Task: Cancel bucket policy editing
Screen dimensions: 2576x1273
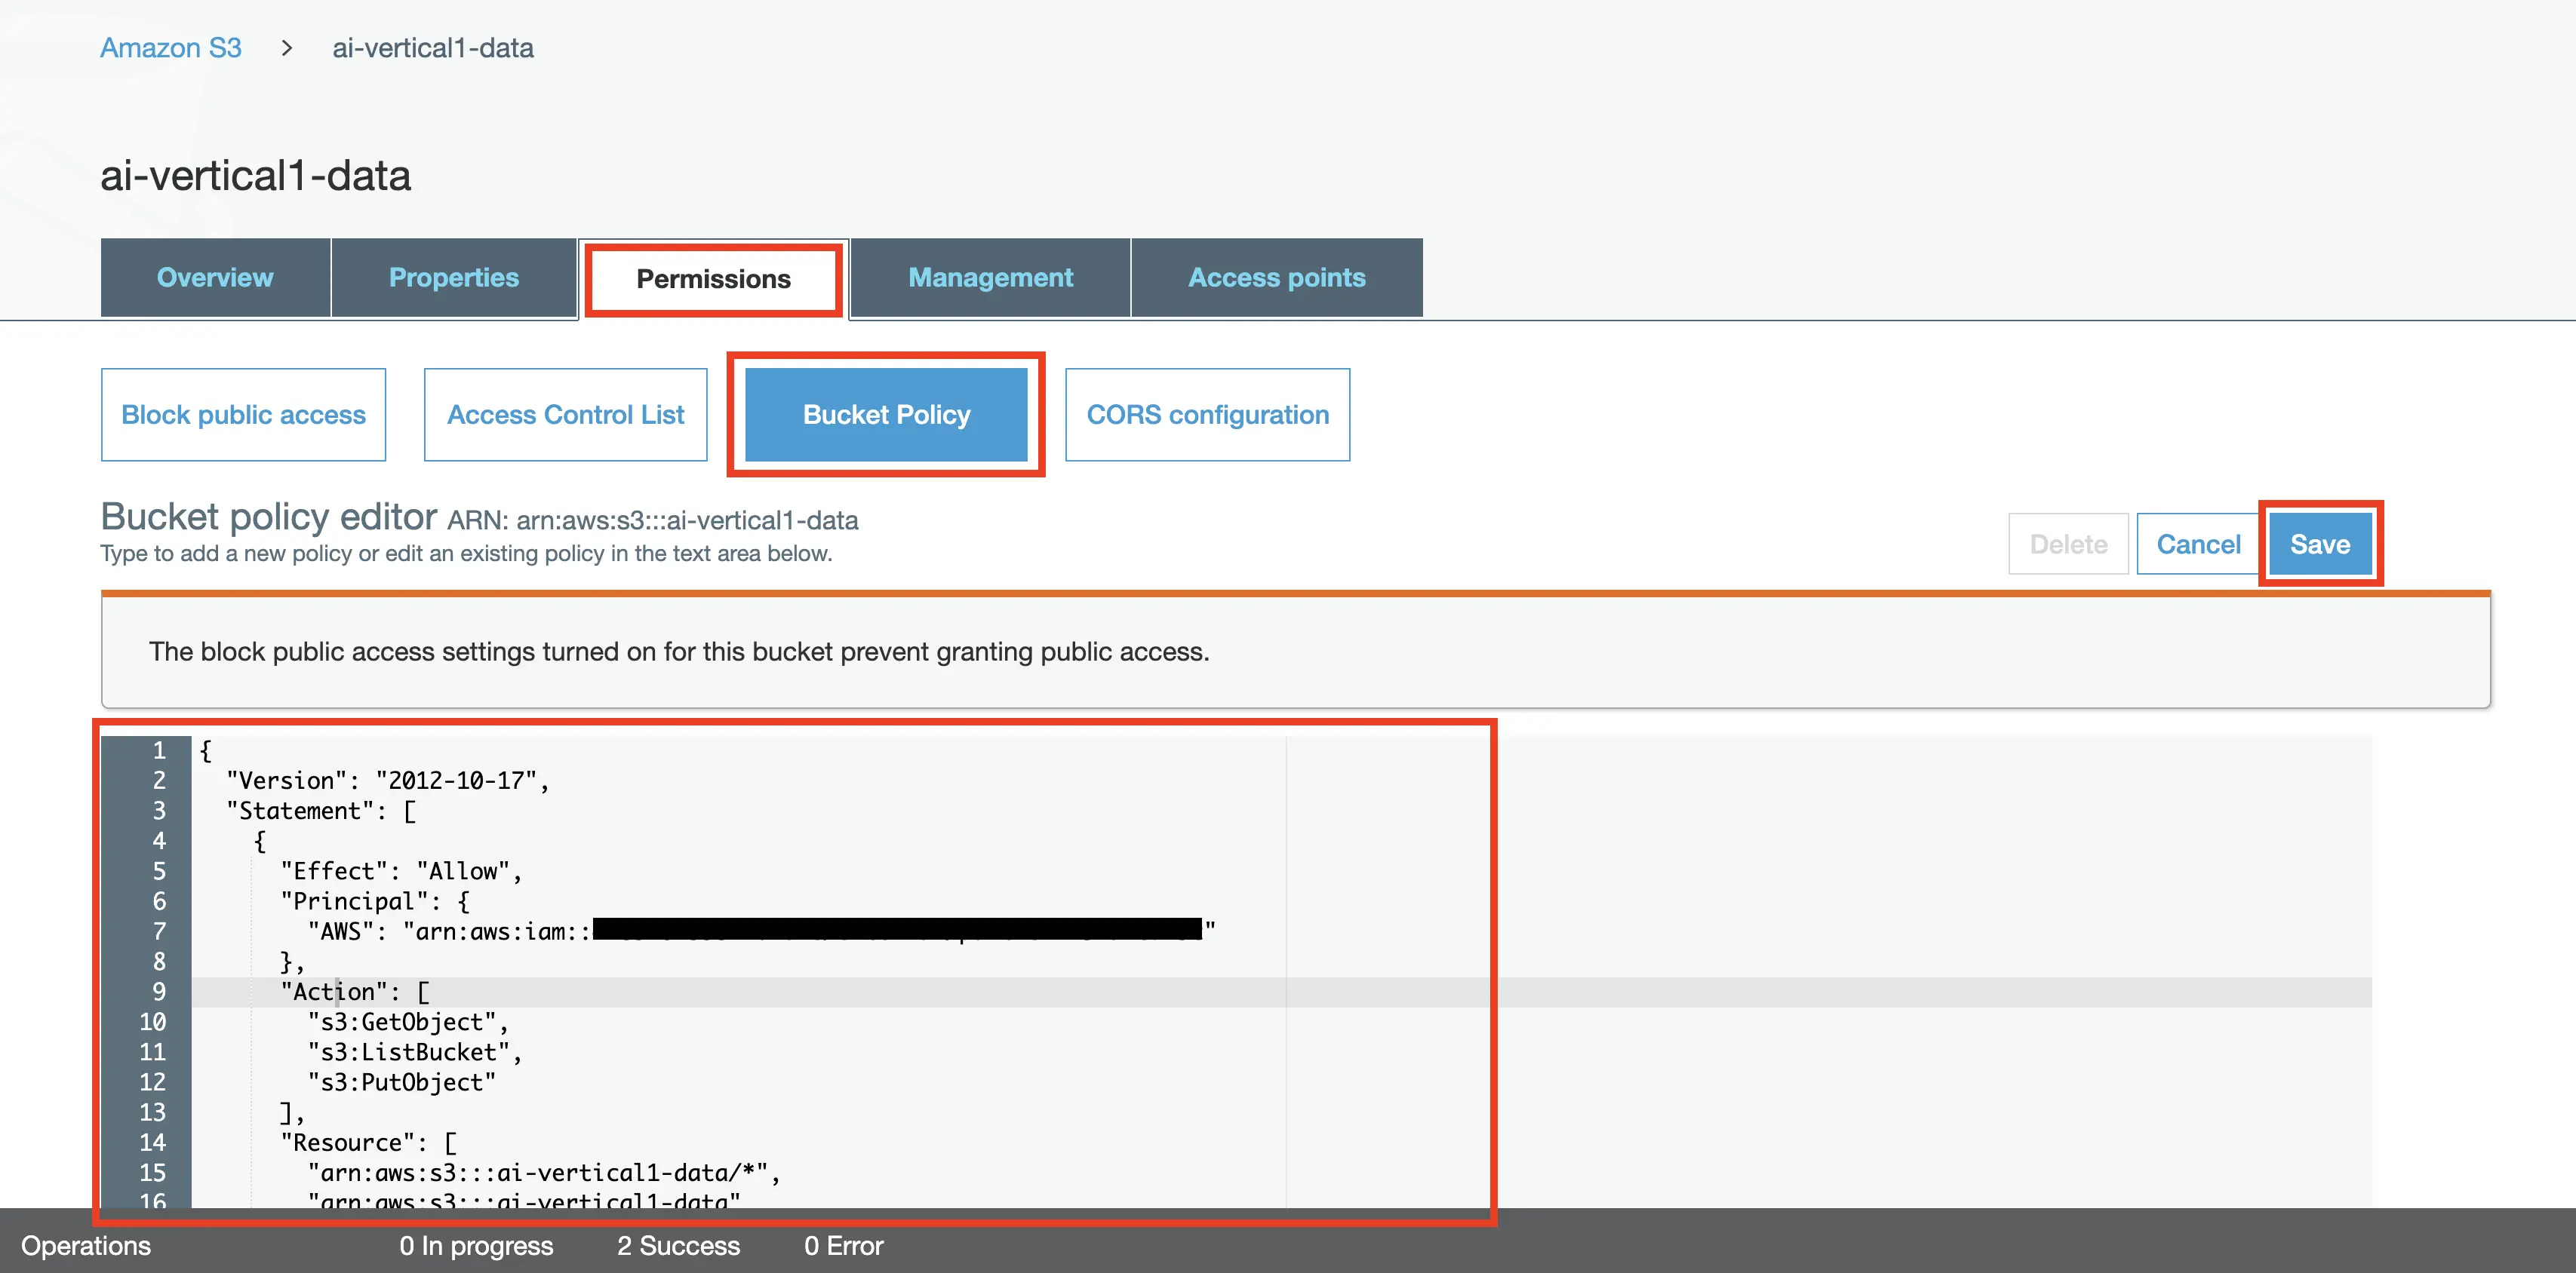Action: [x=2197, y=544]
